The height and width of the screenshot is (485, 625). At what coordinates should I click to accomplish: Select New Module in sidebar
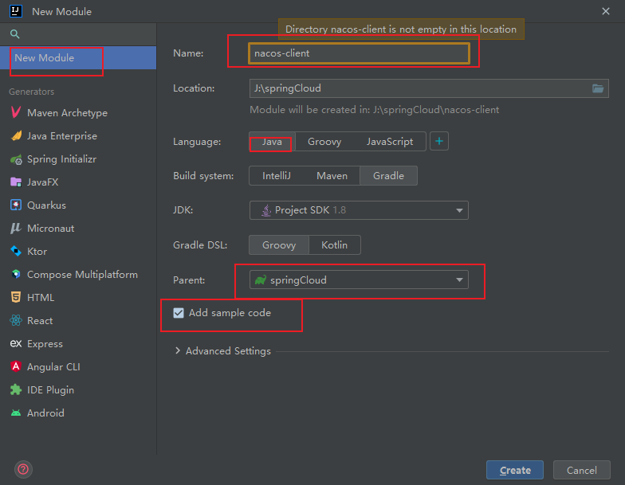pyautogui.click(x=78, y=57)
